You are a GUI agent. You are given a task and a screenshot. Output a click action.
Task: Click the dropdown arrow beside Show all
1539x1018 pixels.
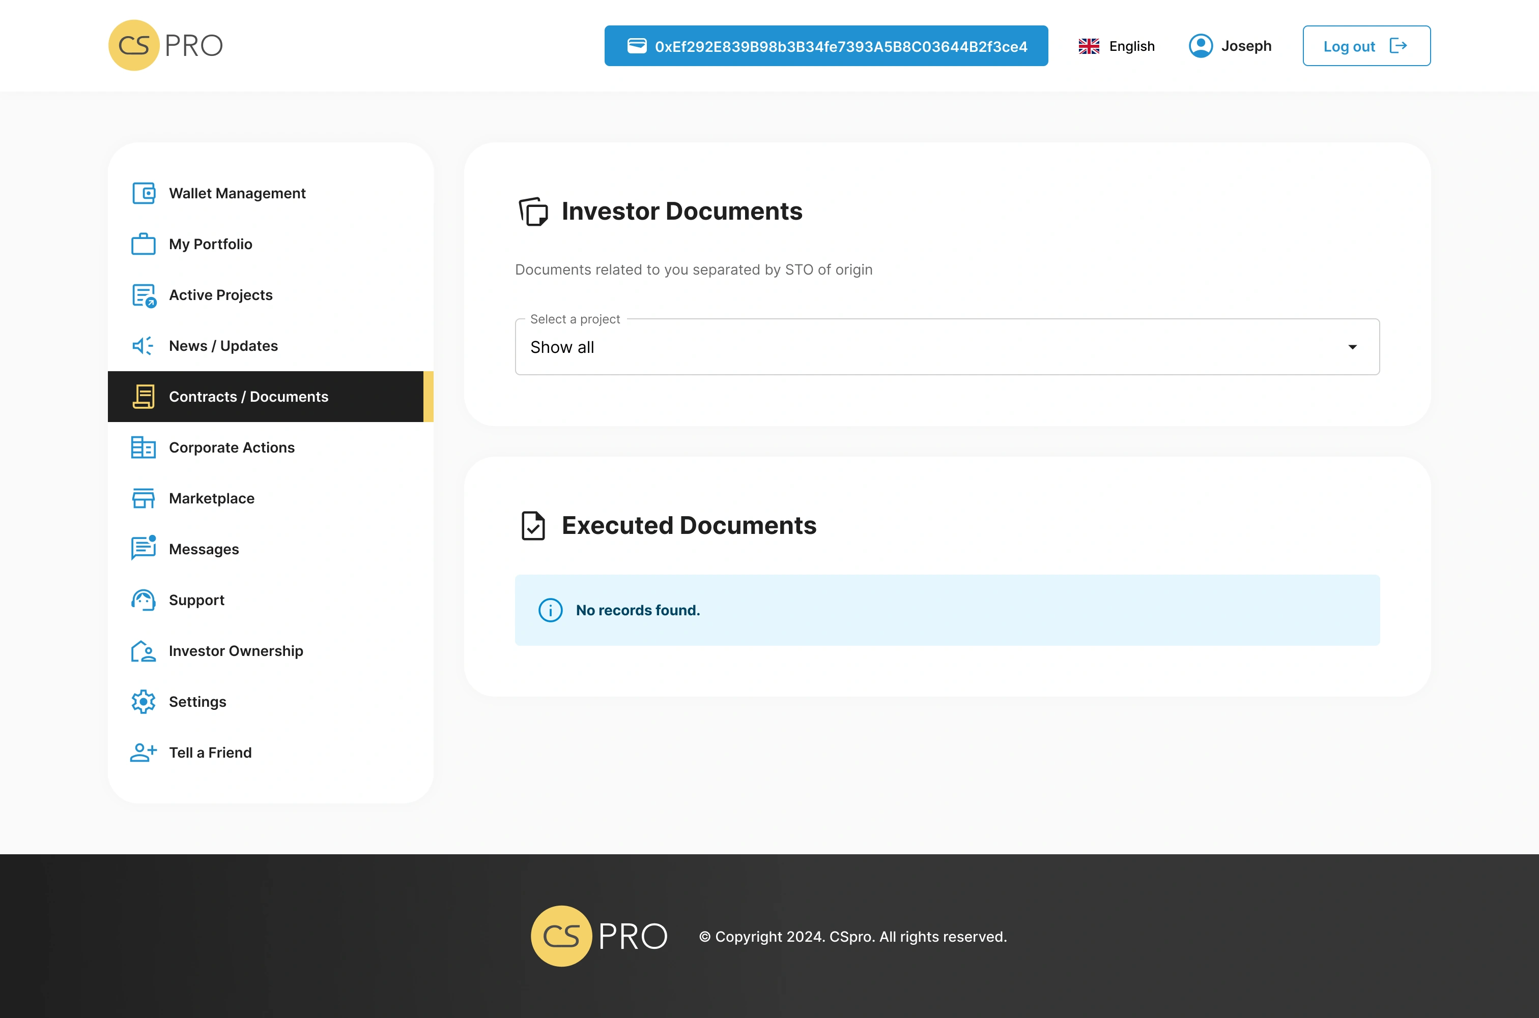(x=1352, y=347)
